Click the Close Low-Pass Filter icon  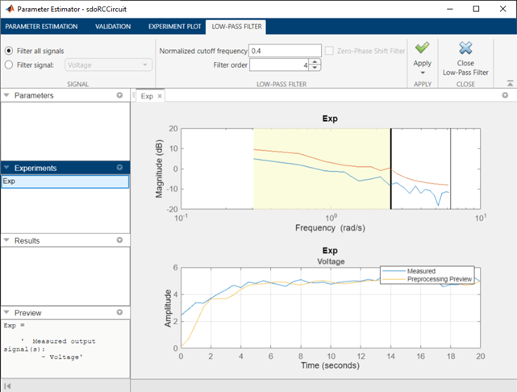(465, 48)
